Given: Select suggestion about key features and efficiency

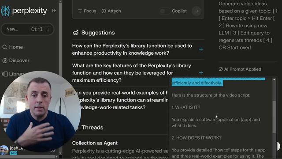Looking at the screenshot, I should coord(131,73).
